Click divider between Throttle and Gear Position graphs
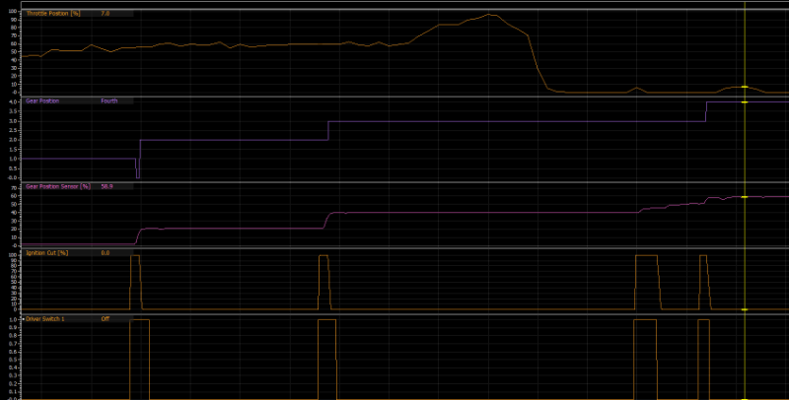This screenshot has width=789, height=400. 394,96
